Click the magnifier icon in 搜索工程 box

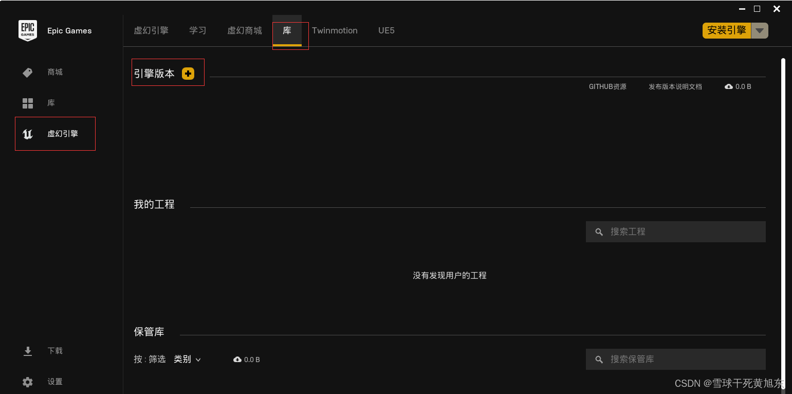click(599, 232)
